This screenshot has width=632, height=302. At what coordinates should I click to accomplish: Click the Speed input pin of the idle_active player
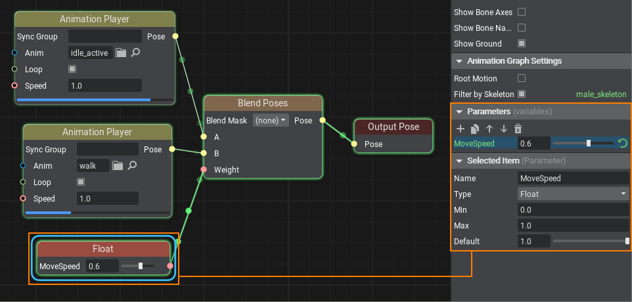[14, 85]
